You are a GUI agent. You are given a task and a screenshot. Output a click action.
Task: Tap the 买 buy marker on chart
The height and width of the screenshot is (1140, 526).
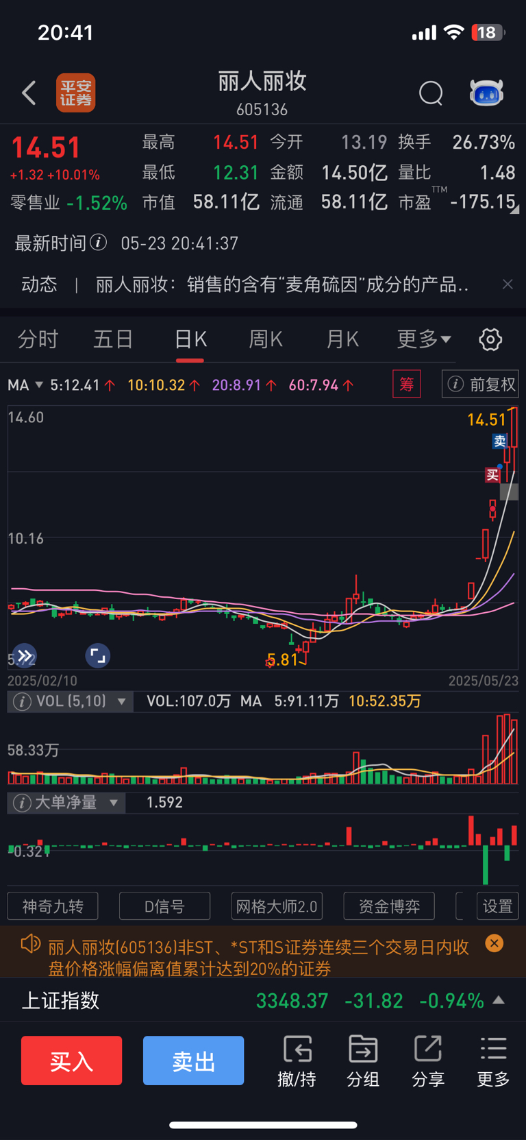tap(492, 474)
